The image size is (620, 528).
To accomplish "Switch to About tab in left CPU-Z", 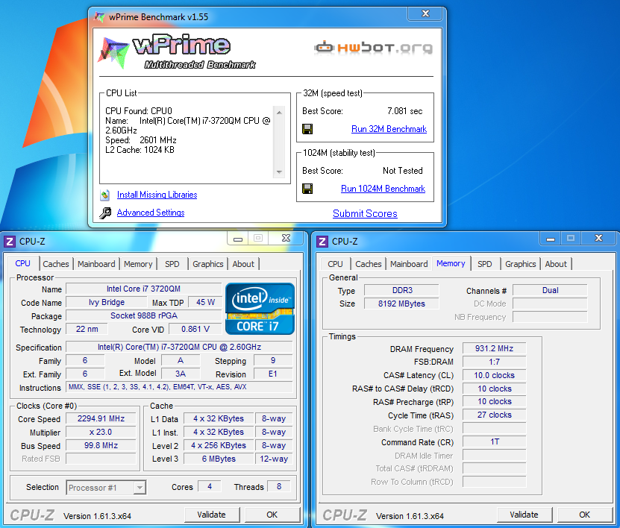I will click(x=243, y=264).
